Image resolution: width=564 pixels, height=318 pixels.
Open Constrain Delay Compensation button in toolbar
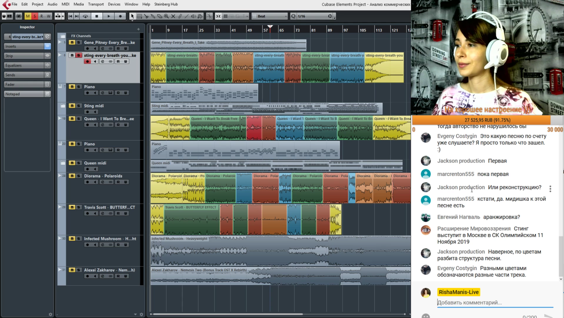[x=19, y=16]
